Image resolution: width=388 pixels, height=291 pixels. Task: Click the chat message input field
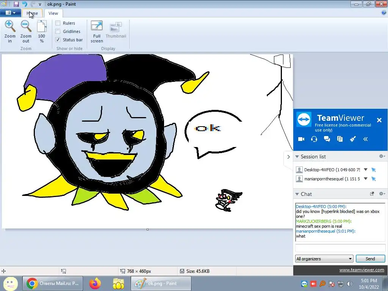[340, 248]
